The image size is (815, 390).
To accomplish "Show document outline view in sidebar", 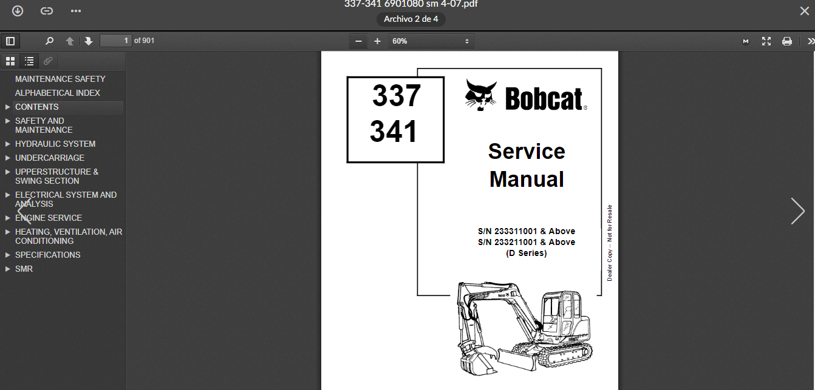I will (x=29, y=61).
